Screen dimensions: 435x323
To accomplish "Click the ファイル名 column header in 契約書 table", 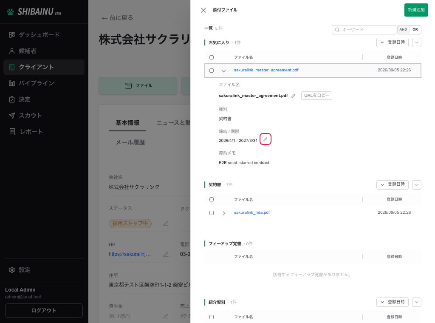I will [x=243, y=200].
